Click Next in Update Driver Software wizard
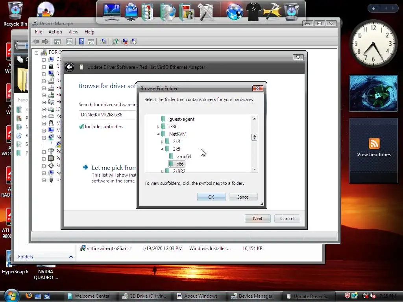403x302 pixels. (x=257, y=219)
